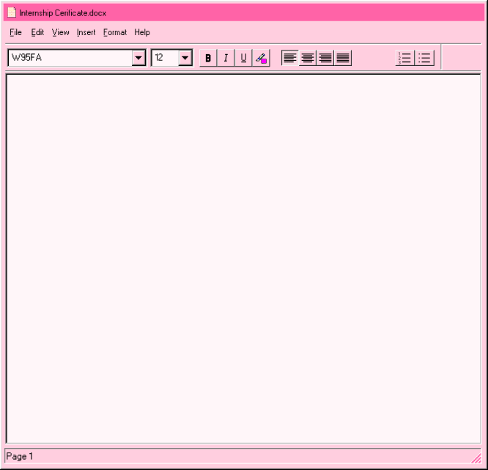
Task: Open the Format menu
Action: pos(115,32)
